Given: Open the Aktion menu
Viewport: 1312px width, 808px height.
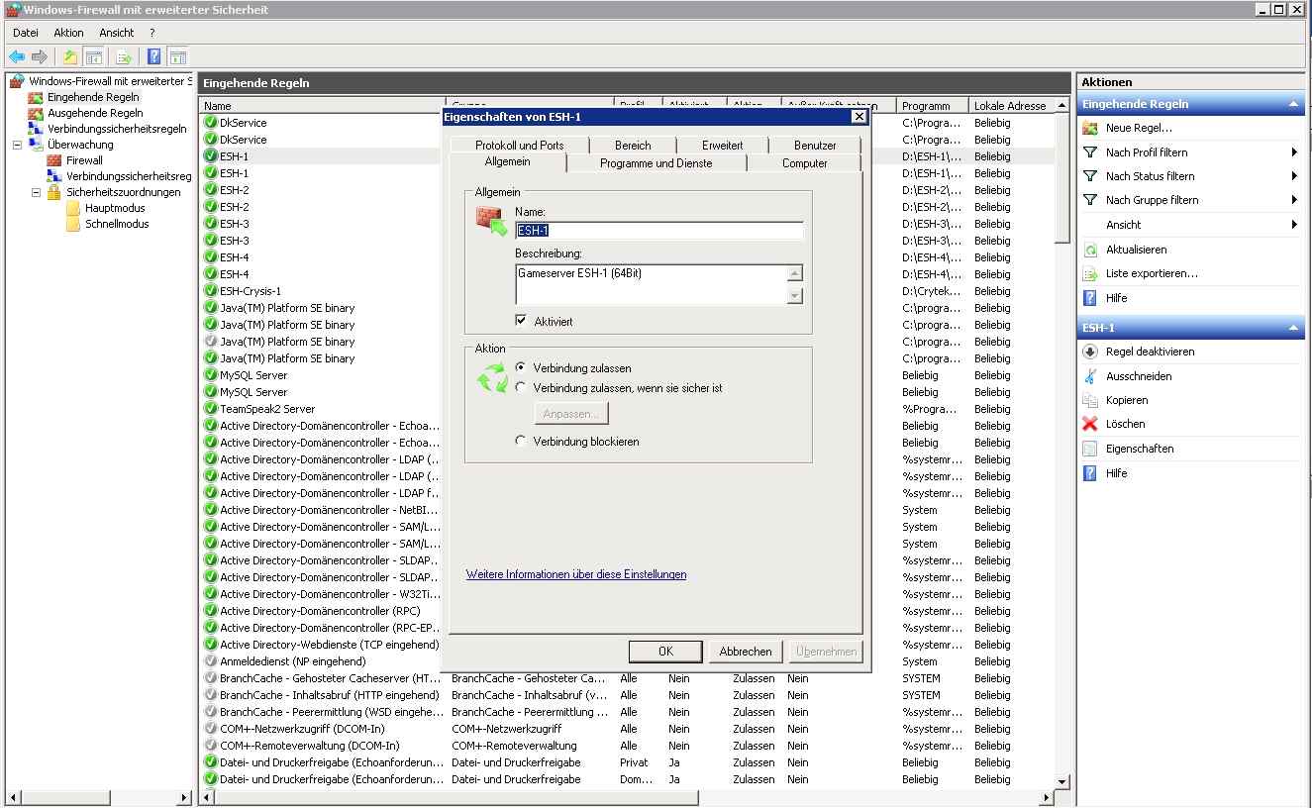Looking at the screenshot, I should [68, 33].
